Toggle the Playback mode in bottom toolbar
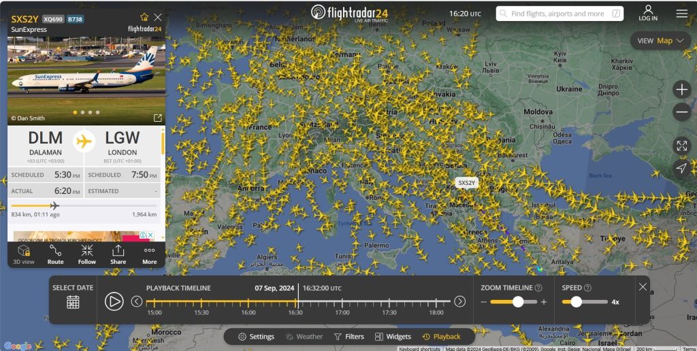Viewport: 697px width, 351px height. pyautogui.click(x=442, y=337)
